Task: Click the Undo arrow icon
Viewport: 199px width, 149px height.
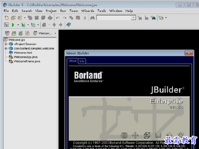Action: (58, 18)
